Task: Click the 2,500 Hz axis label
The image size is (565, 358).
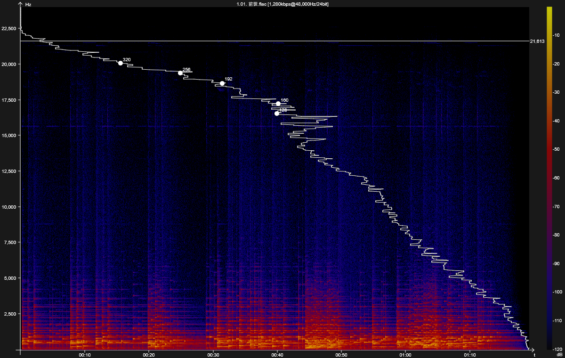Action: pos(10,314)
